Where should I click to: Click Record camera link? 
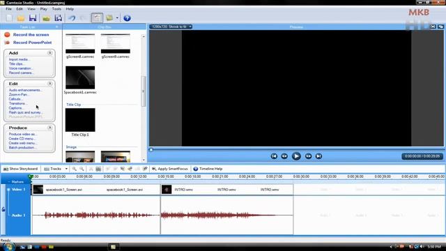pos(21,73)
